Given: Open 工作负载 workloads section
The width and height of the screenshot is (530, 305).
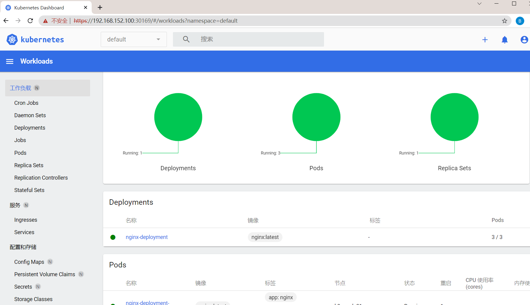Looking at the screenshot, I should pos(48,88).
